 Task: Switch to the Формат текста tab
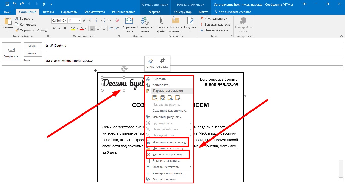pyautogui.click(x=95, y=12)
